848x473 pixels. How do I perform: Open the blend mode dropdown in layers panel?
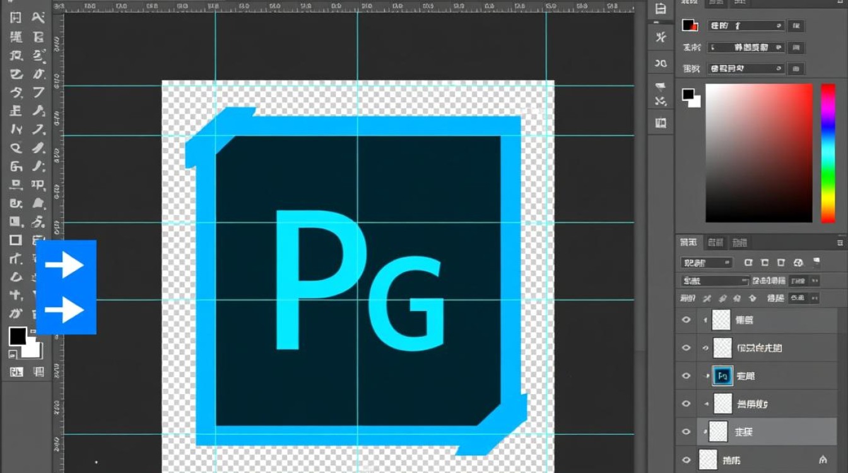[x=714, y=281]
